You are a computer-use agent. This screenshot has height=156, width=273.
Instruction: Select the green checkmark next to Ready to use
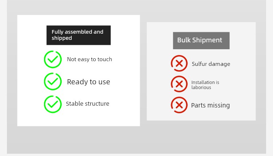pyautogui.click(x=53, y=81)
